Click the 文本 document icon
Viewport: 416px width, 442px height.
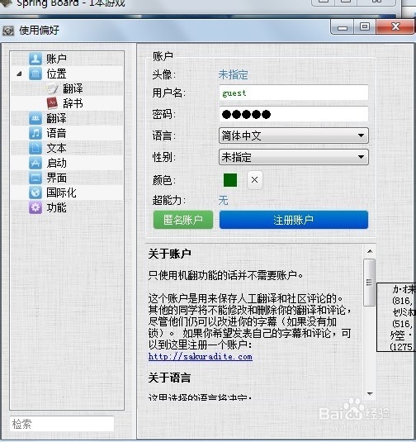tap(35, 148)
